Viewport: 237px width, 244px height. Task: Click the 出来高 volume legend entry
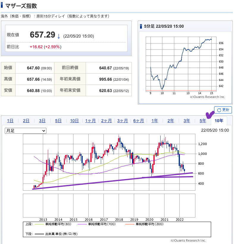pyautogui.click(x=56, y=234)
